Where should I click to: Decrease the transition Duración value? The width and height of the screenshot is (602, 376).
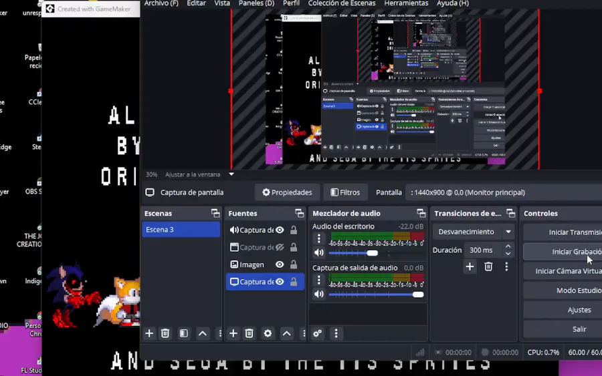pos(508,254)
